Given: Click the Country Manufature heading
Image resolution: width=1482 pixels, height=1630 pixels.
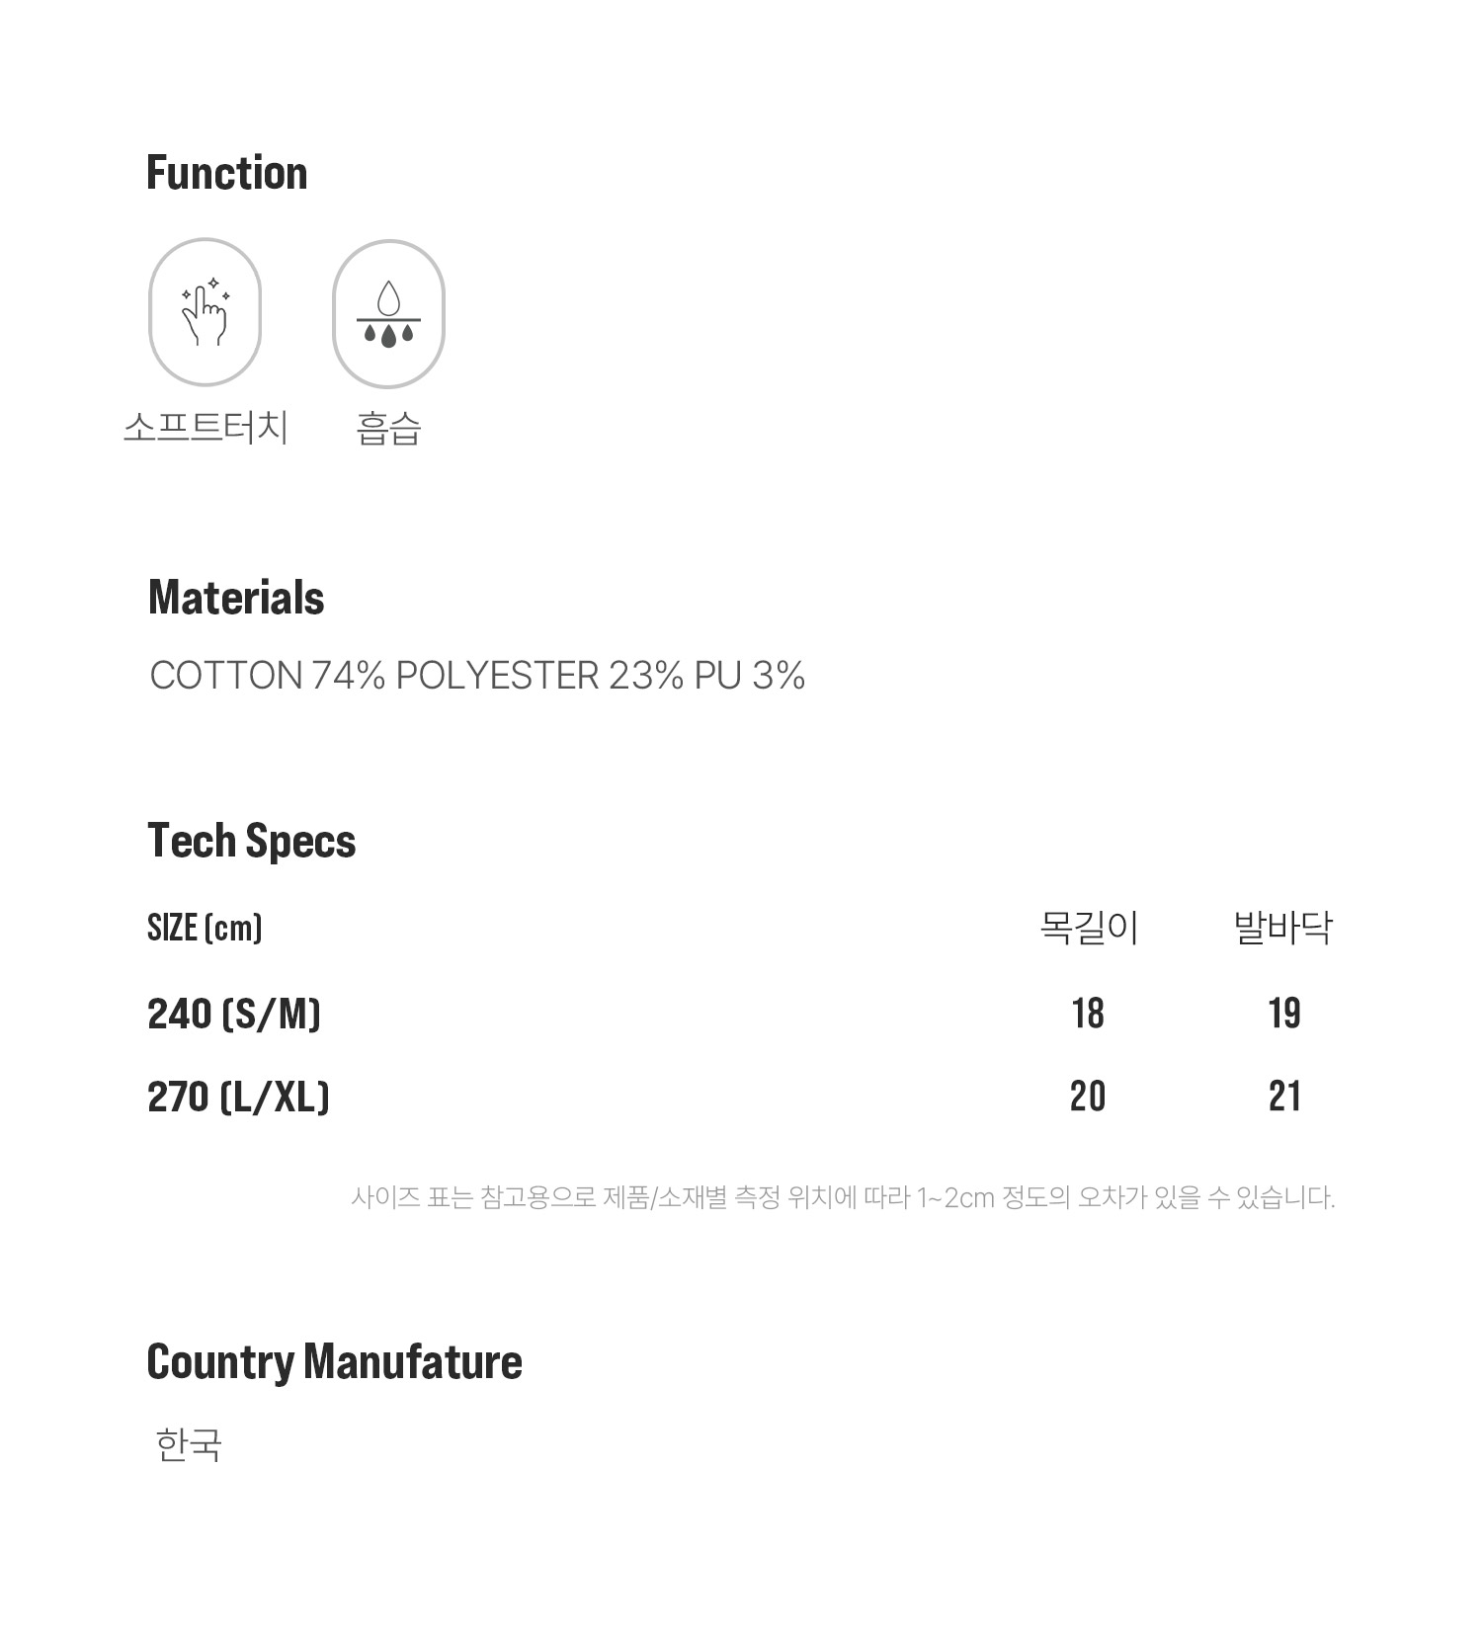Looking at the screenshot, I should [334, 1362].
